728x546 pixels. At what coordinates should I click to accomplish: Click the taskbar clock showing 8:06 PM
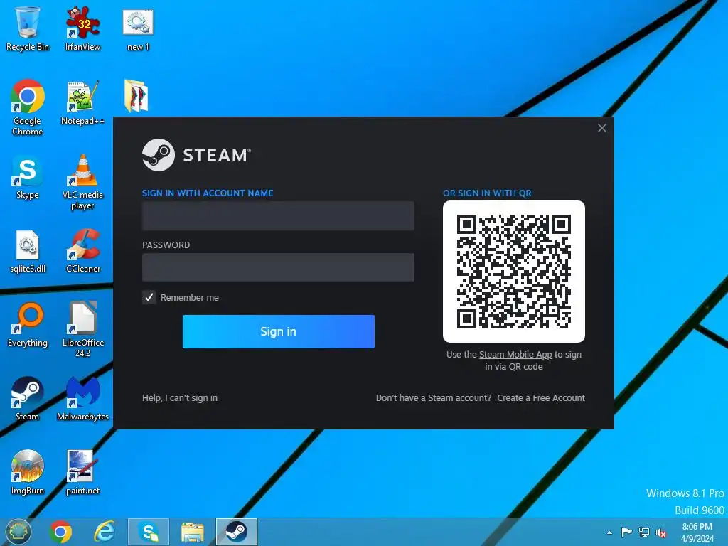(697, 532)
